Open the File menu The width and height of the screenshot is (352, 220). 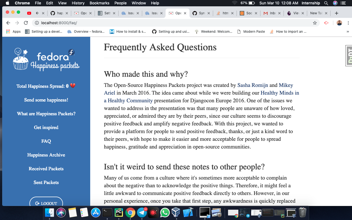[38, 3]
